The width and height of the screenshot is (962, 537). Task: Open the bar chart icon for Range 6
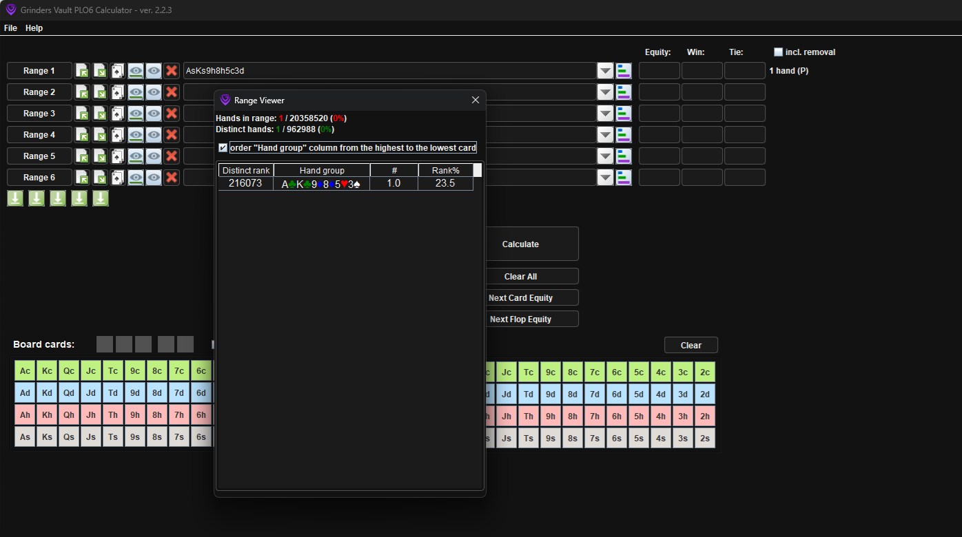pyautogui.click(x=624, y=178)
